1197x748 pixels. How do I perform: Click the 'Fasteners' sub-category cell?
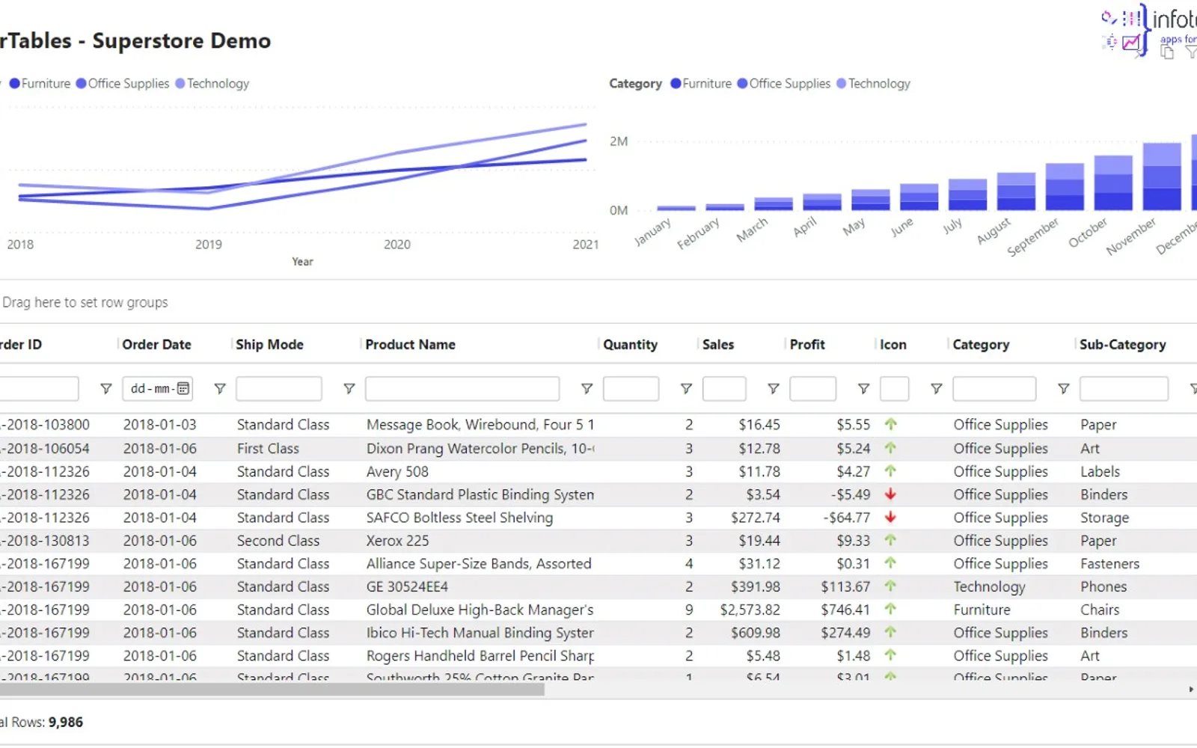pos(1109,563)
